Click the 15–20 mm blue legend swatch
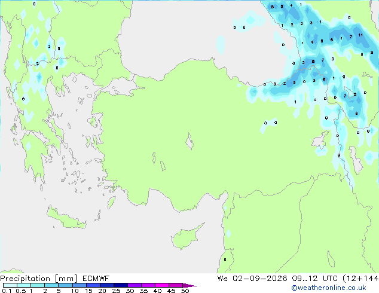 [93, 285]
